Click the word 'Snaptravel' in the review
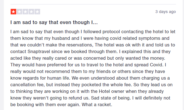Image resolution: width=184 pixels, height=110 pixels. point(39,52)
